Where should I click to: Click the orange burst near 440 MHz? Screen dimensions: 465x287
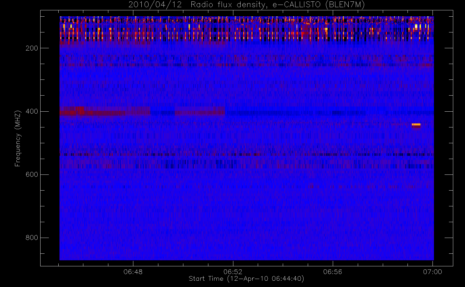[416, 125]
